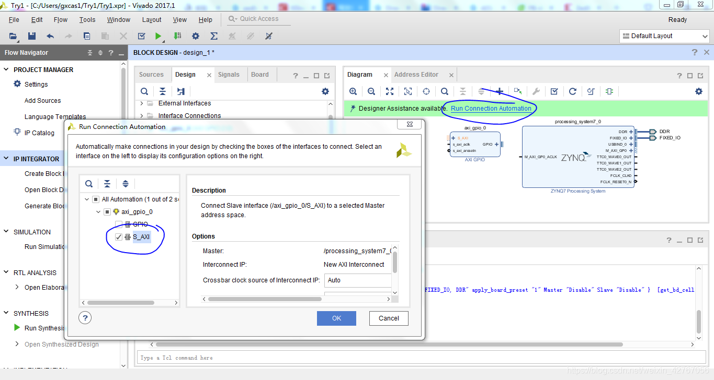Collapse all in Design panel toolbar
The height and width of the screenshot is (380, 714).
(x=163, y=91)
